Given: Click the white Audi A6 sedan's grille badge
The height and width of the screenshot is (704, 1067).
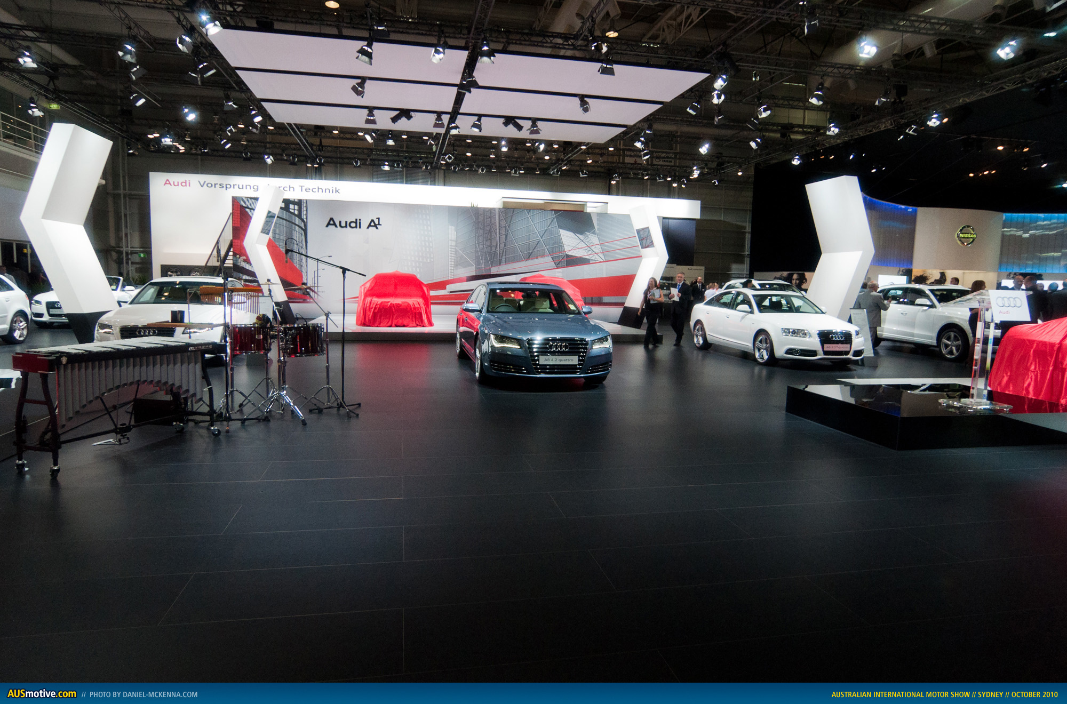Looking at the screenshot, I should pos(836,337).
